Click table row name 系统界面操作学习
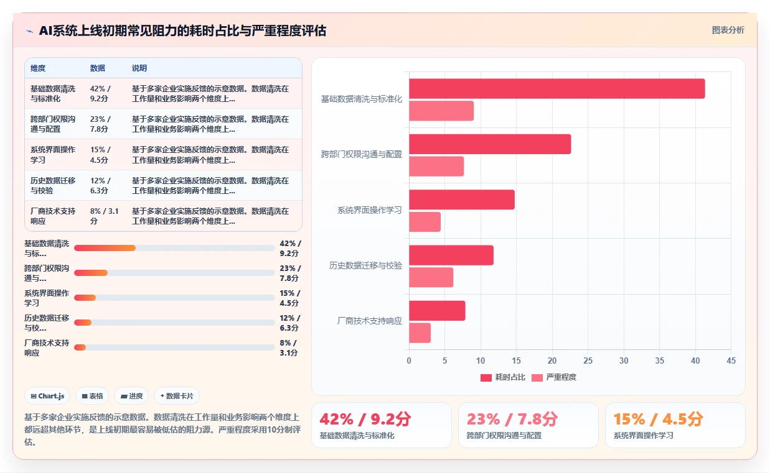Screen dimensions: 770x473 (53, 154)
